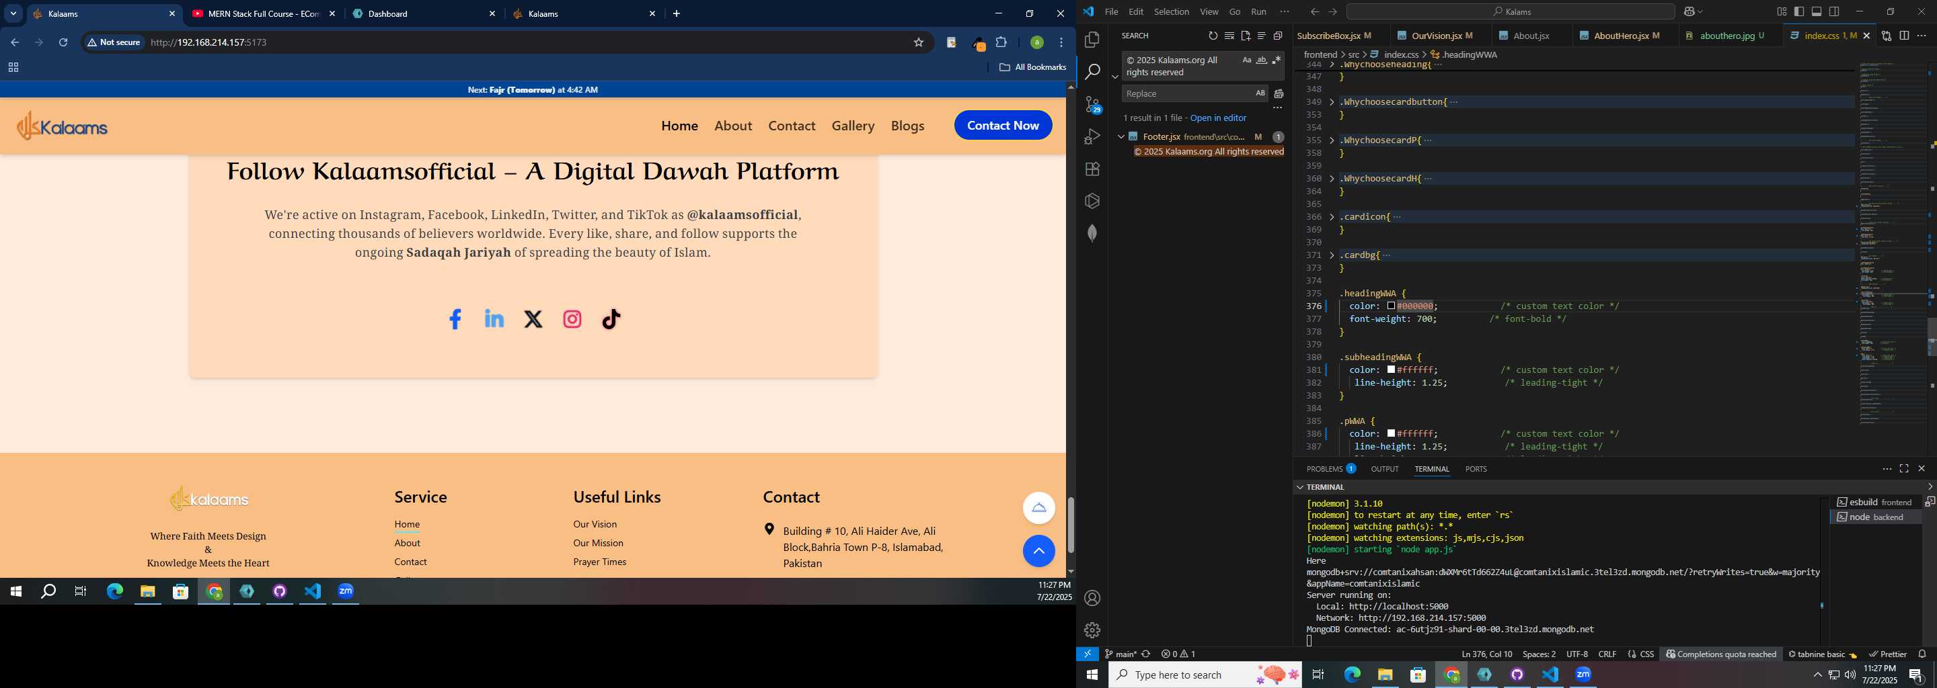Click Prayer Times in Useful Links
Viewport: 1937px width, 688px height.
click(x=599, y=562)
